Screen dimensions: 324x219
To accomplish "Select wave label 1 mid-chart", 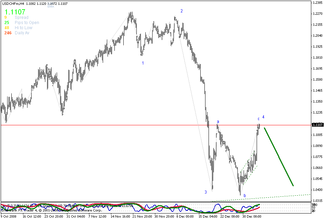I will click(x=143, y=63).
